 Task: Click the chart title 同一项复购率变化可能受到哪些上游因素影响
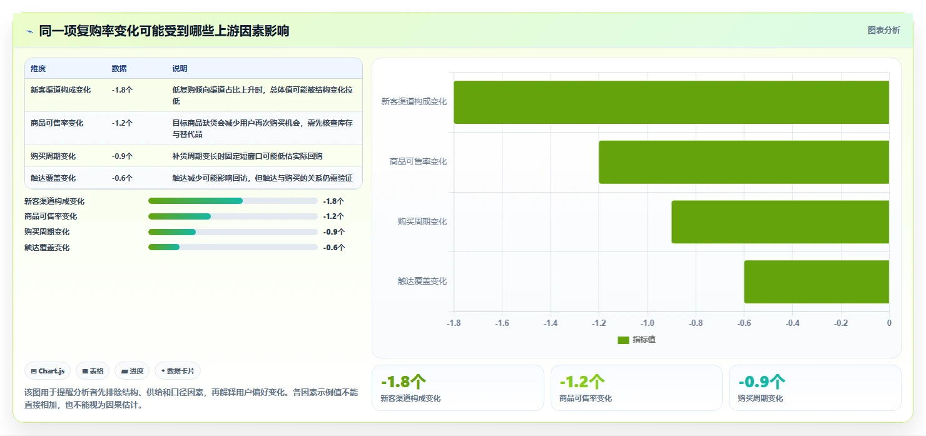point(164,31)
